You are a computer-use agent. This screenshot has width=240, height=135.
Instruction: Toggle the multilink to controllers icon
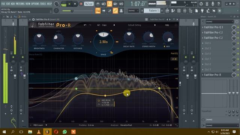coord(115,11)
